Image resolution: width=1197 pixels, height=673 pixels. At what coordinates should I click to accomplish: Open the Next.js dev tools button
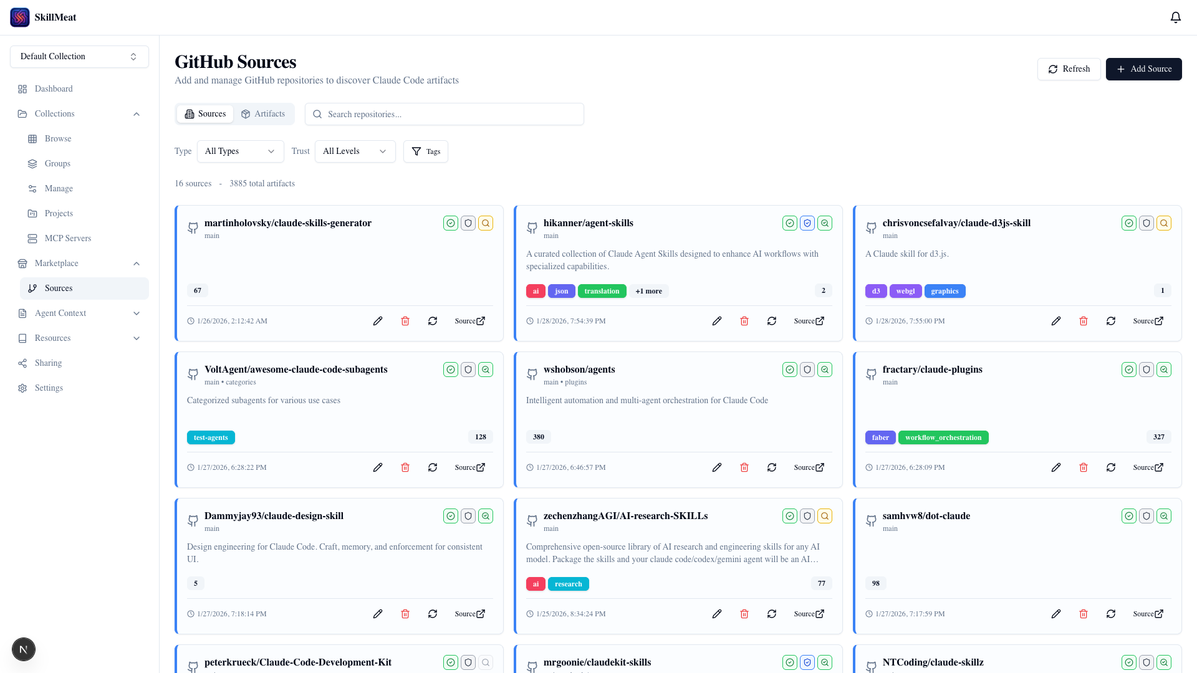tap(24, 649)
